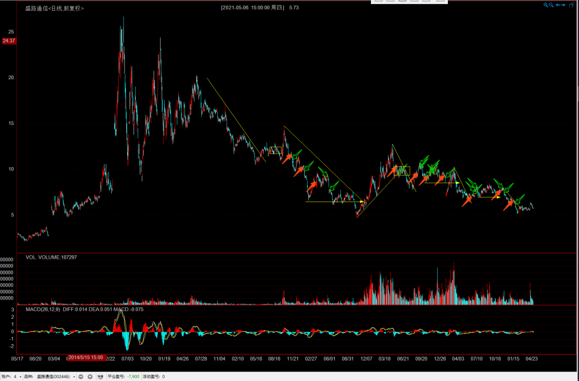The height and width of the screenshot is (381, 579).
Task: Click the 24.37 price marker on axis
Action: point(9,41)
